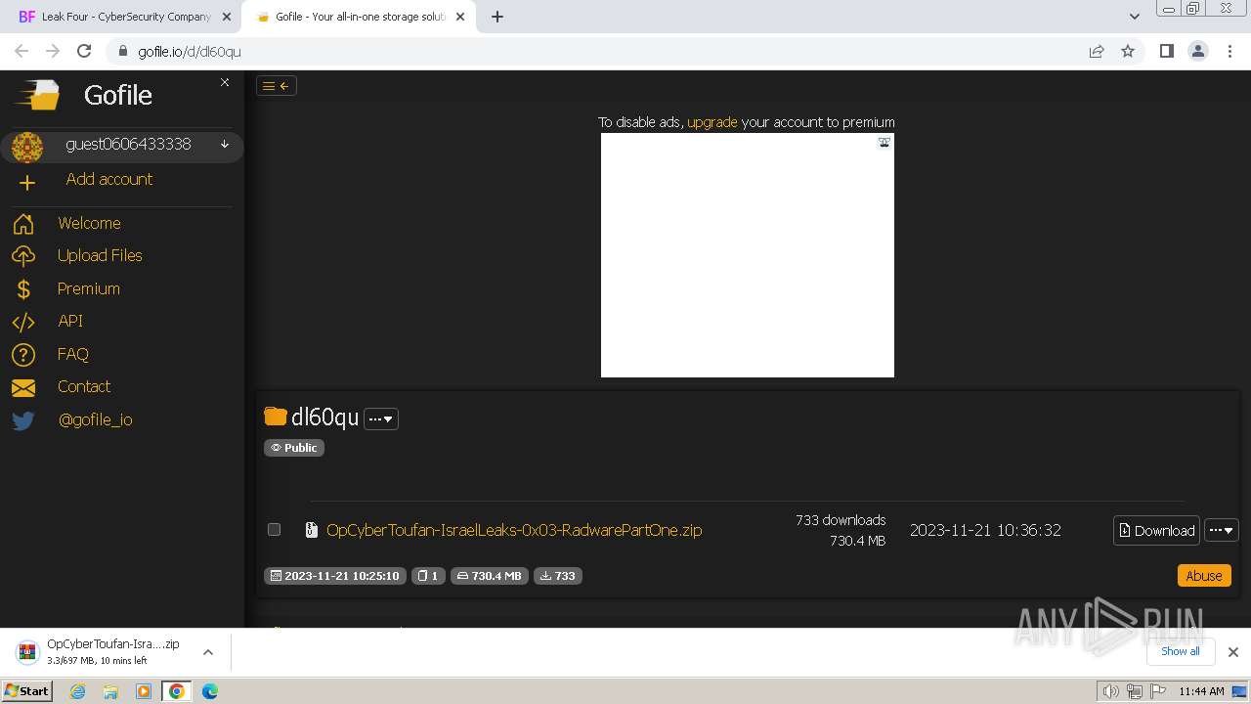This screenshot has width=1251, height=704.
Task: Check the RadwarePartOne.zip file checkbox
Action: [274, 530]
